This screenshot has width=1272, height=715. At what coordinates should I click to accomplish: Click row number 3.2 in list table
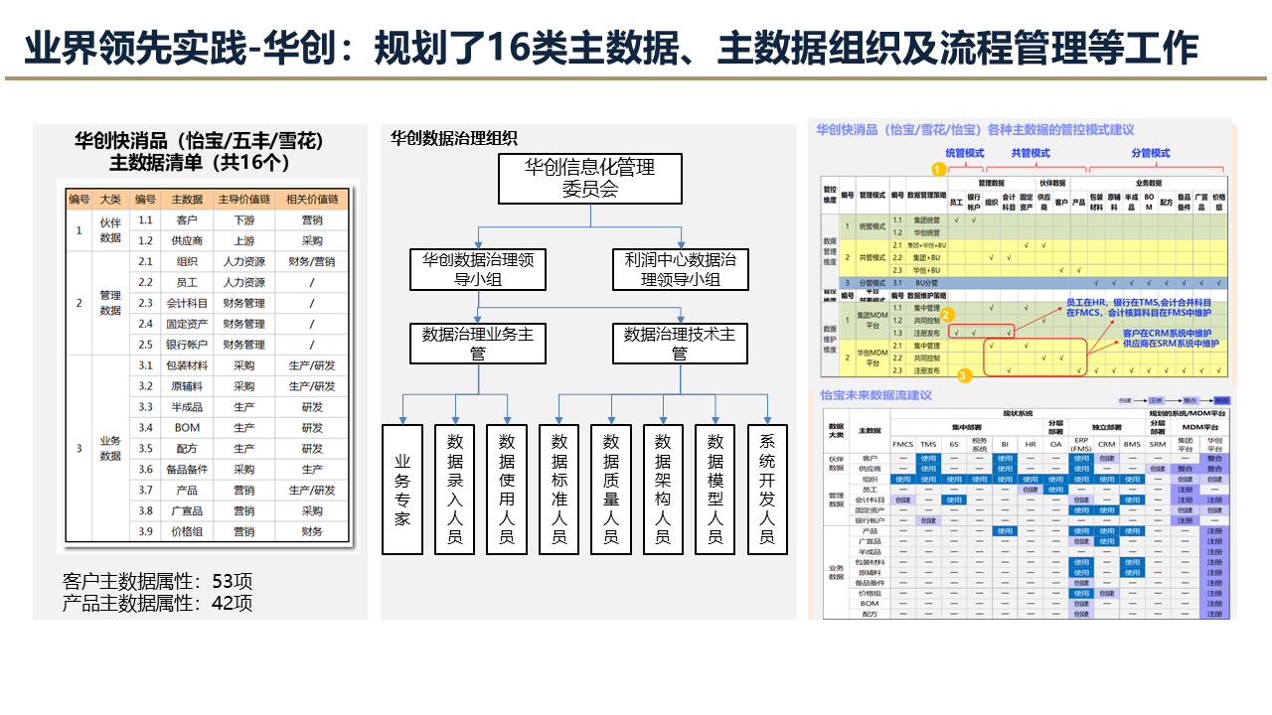point(145,386)
